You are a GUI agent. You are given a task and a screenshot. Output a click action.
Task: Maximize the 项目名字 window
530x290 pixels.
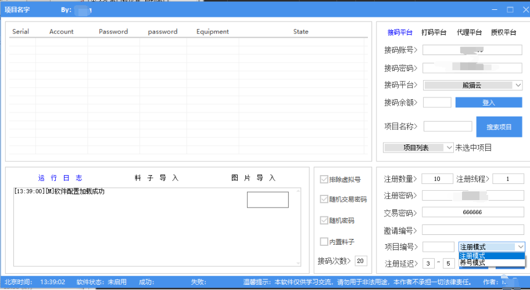(510, 10)
